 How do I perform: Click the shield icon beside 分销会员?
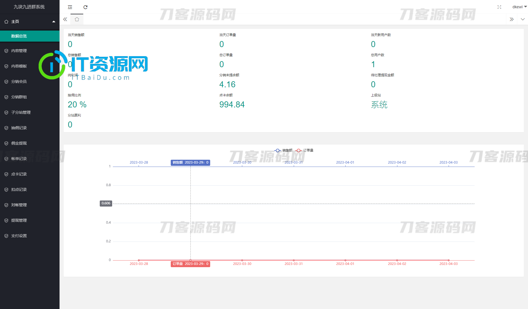(x=6, y=82)
